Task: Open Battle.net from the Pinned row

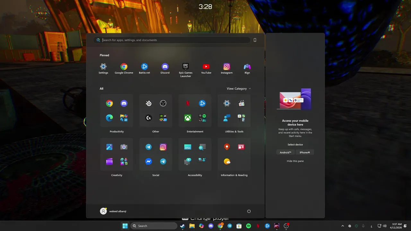Action: pos(144,69)
